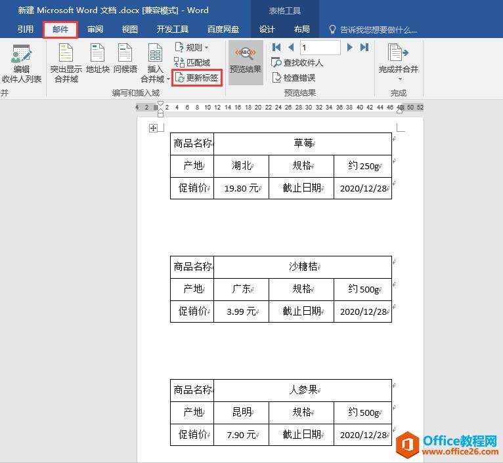Insert a Greeting Line
The image size is (503, 463).
(x=125, y=59)
